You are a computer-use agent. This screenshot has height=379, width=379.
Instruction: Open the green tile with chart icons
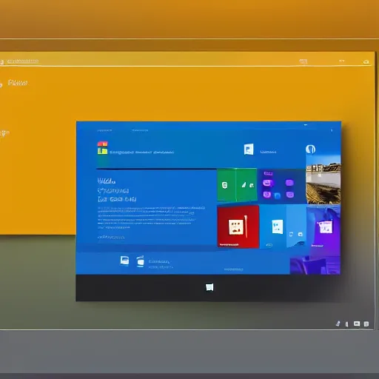click(x=246, y=185)
